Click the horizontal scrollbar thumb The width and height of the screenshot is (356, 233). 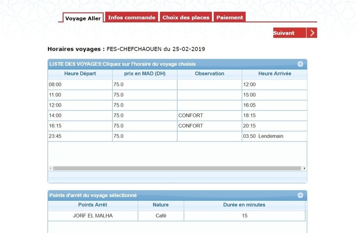pyautogui.click(x=177, y=168)
